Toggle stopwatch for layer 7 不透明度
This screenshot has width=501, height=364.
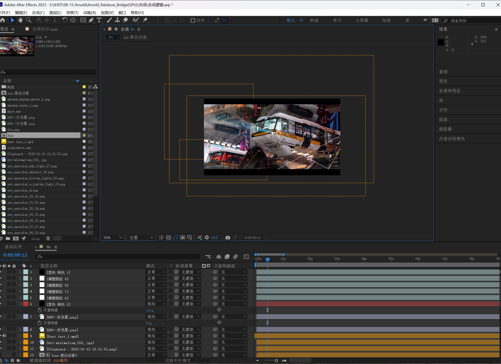point(40,323)
